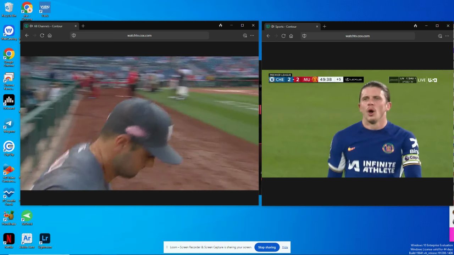Click globe extension icon in All Channels window
The image size is (454, 255).
click(245, 35)
